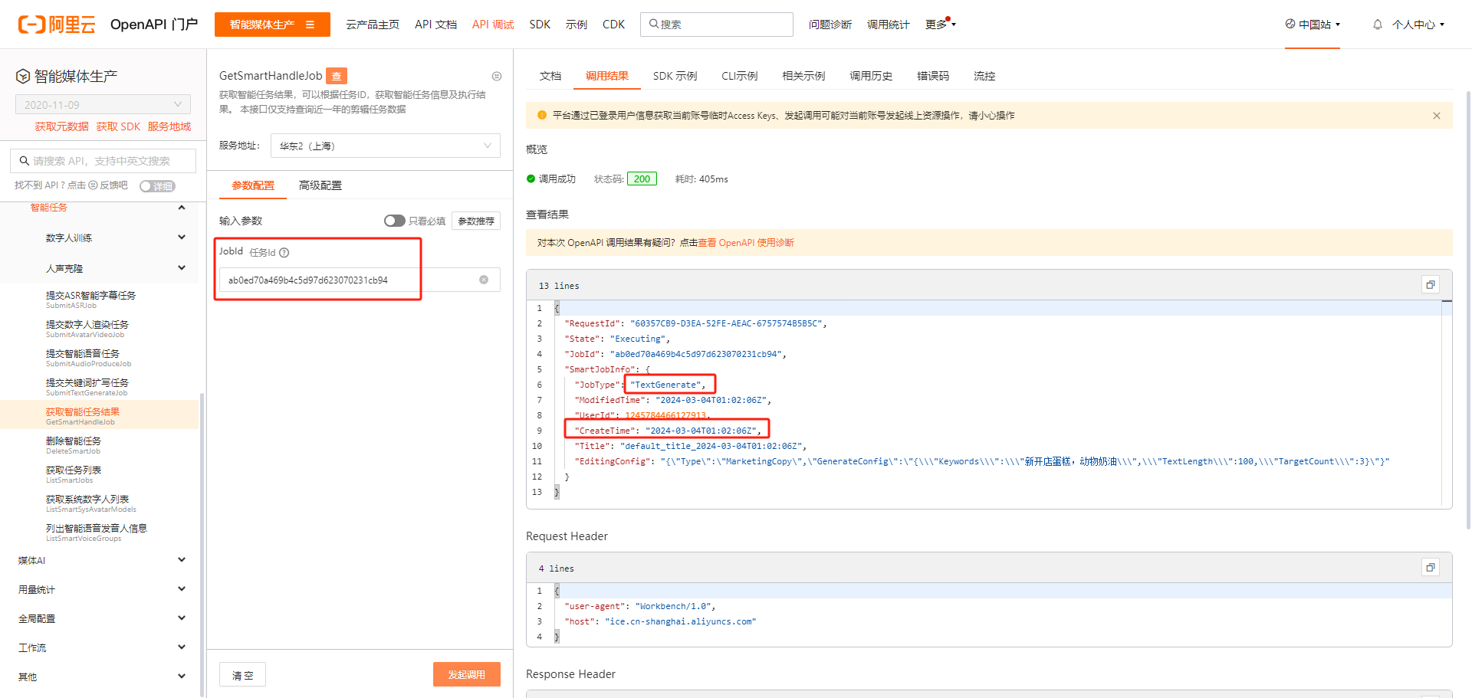
Task: Click the feedback face icon after 找不到 API
Action: tap(94, 185)
